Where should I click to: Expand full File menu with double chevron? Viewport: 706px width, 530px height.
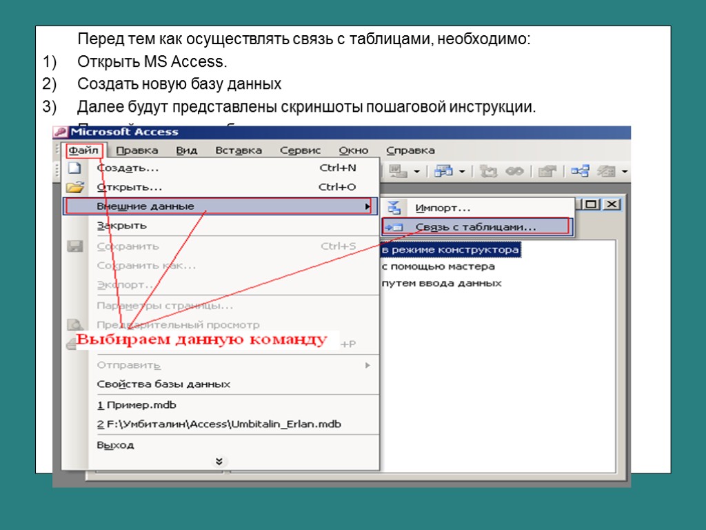coord(219,462)
